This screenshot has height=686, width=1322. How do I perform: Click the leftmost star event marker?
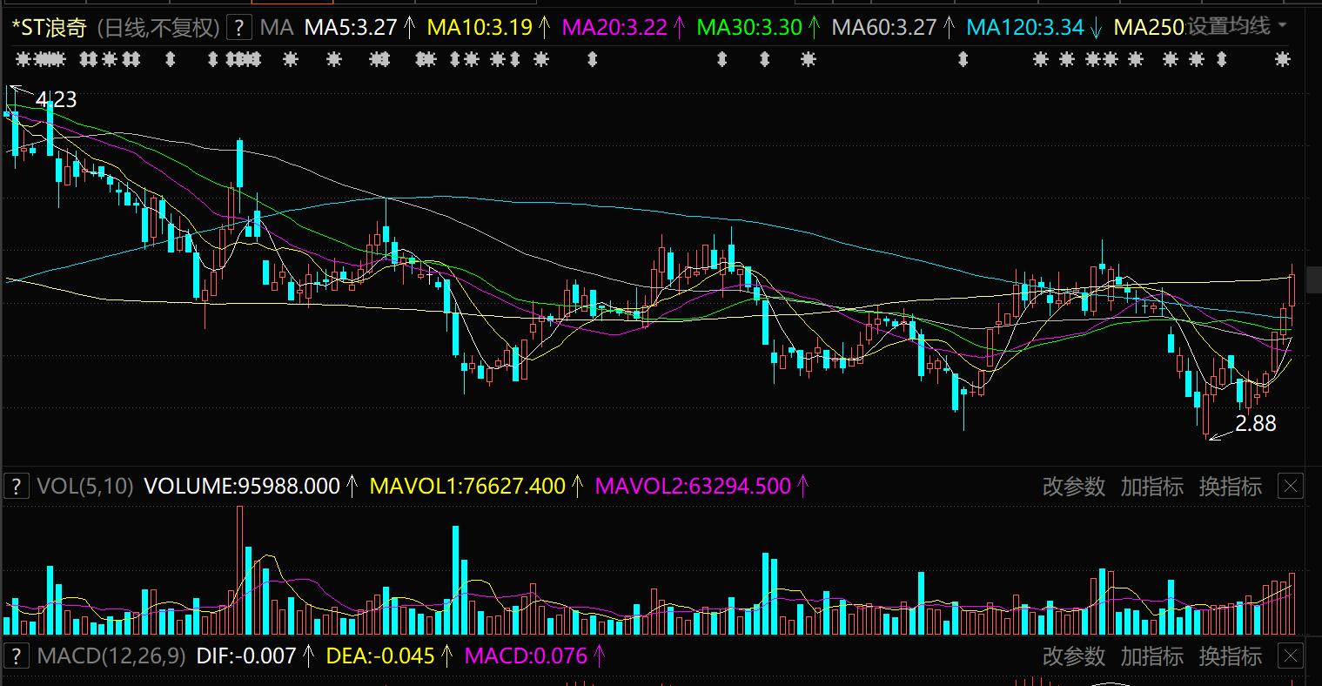[x=23, y=59]
